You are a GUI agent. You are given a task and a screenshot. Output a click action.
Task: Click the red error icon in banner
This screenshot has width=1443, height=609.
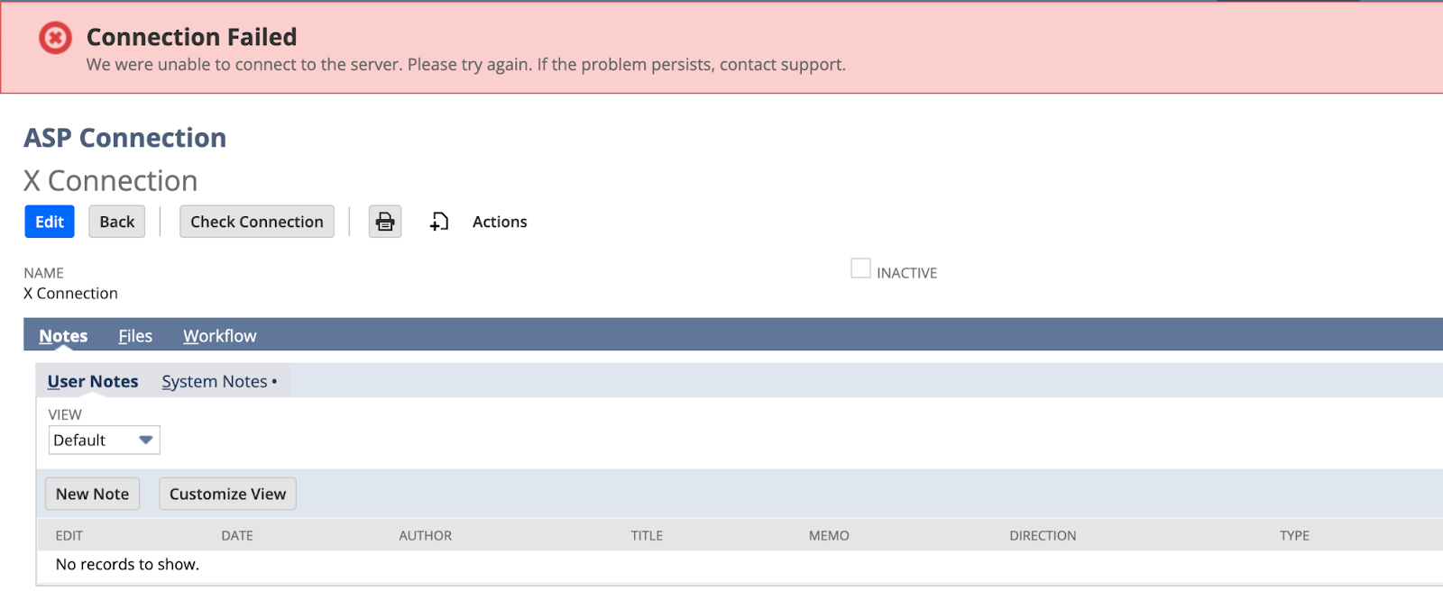pos(55,38)
